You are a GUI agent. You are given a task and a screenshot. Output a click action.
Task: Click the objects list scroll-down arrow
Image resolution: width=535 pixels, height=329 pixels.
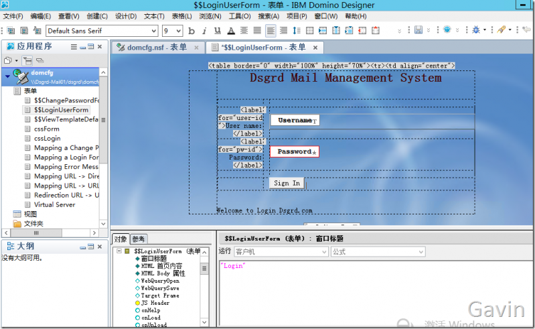coord(204,322)
